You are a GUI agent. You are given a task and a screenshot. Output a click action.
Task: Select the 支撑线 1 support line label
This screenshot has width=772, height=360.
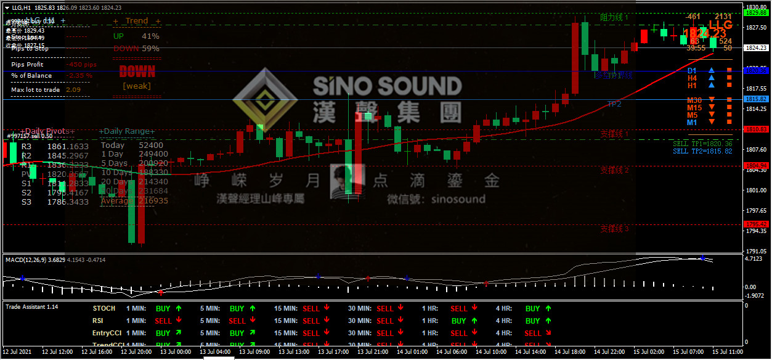[x=614, y=134]
